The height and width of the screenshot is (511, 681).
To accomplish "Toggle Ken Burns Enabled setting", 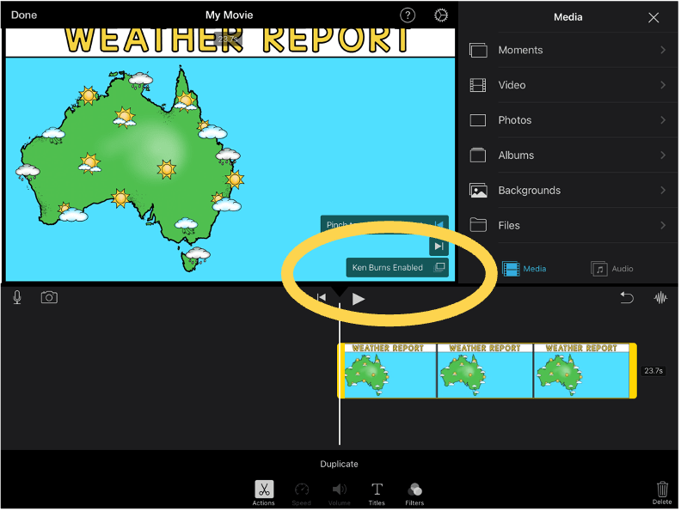I will pyautogui.click(x=397, y=268).
